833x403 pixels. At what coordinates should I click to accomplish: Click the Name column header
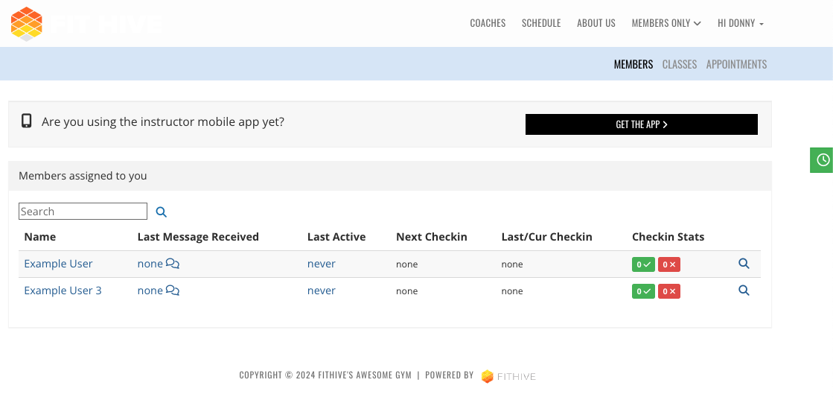40,237
